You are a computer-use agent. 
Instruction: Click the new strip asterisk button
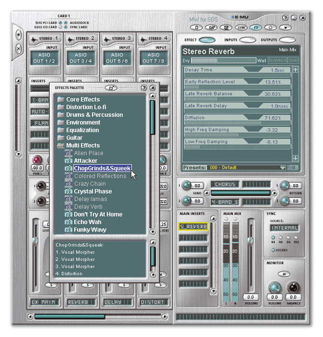pos(19,36)
